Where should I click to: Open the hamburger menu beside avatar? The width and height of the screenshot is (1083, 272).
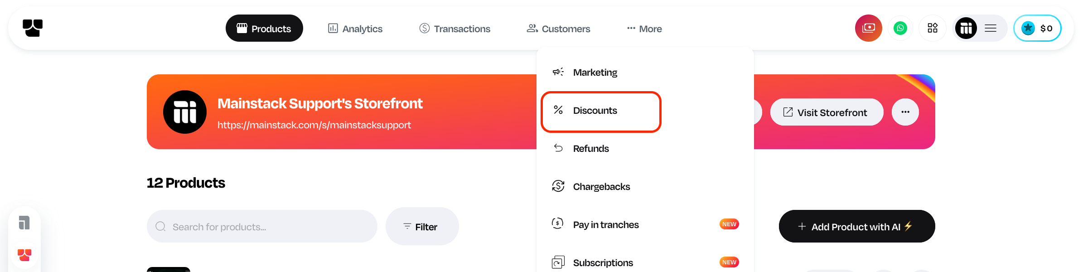(991, 28)
